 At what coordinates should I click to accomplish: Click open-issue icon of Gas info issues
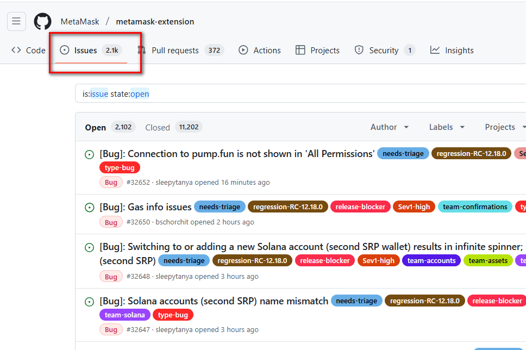click(x=89, y=208)
